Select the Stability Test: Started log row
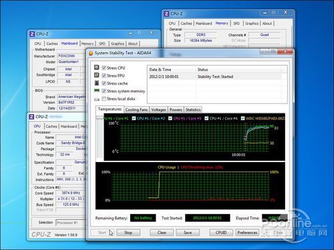This screenshot has width=334, height=250. 214,77
